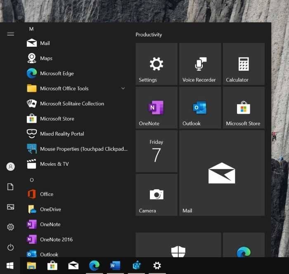
Task: Open Word from the taskbar
Action: 115,266
